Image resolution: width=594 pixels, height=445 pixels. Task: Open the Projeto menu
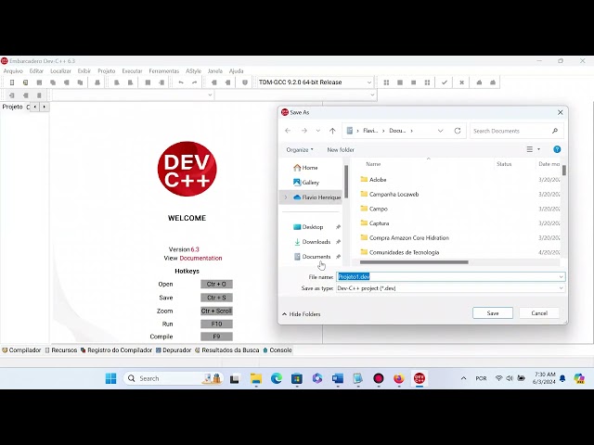click(x=107, y=71)
